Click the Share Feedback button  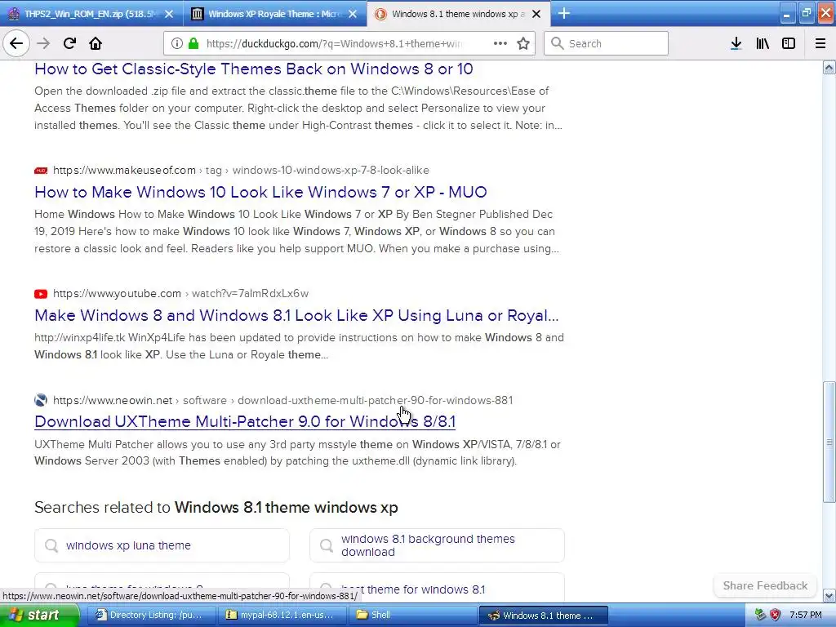click(764, 585)
